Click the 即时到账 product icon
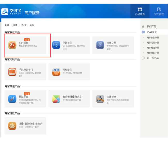Viewport: 168px width, 141px height. [12, 45]
